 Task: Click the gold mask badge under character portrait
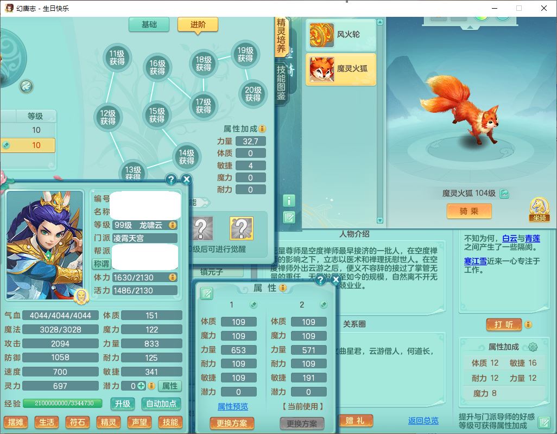point(80,296)
